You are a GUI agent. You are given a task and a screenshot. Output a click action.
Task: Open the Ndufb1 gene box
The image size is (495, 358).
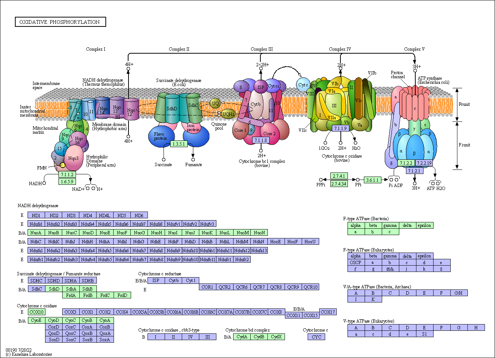37,259
